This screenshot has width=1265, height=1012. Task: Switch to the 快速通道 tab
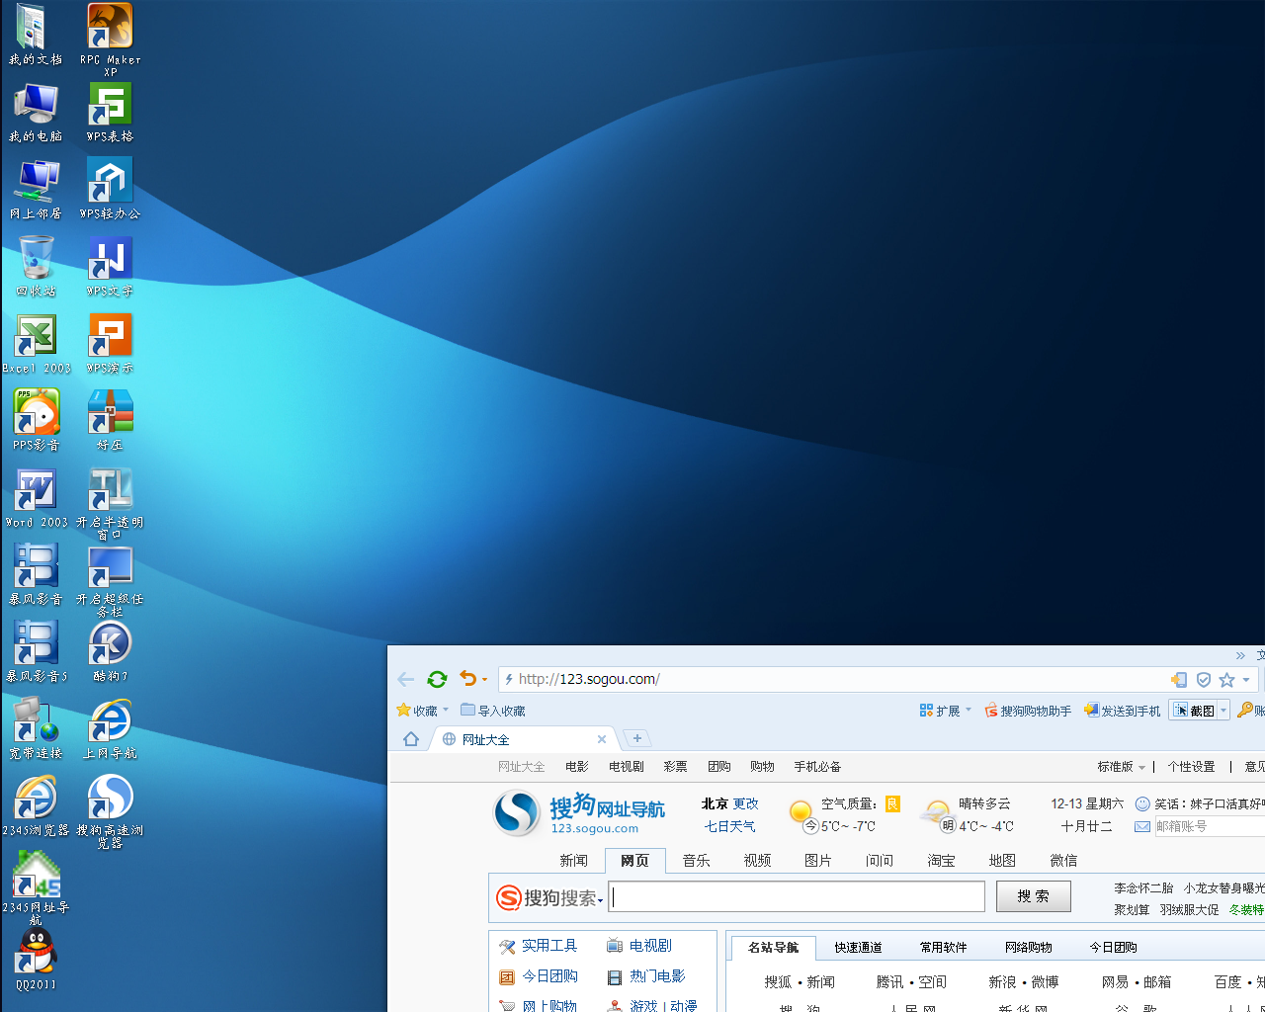click(858, 947)
